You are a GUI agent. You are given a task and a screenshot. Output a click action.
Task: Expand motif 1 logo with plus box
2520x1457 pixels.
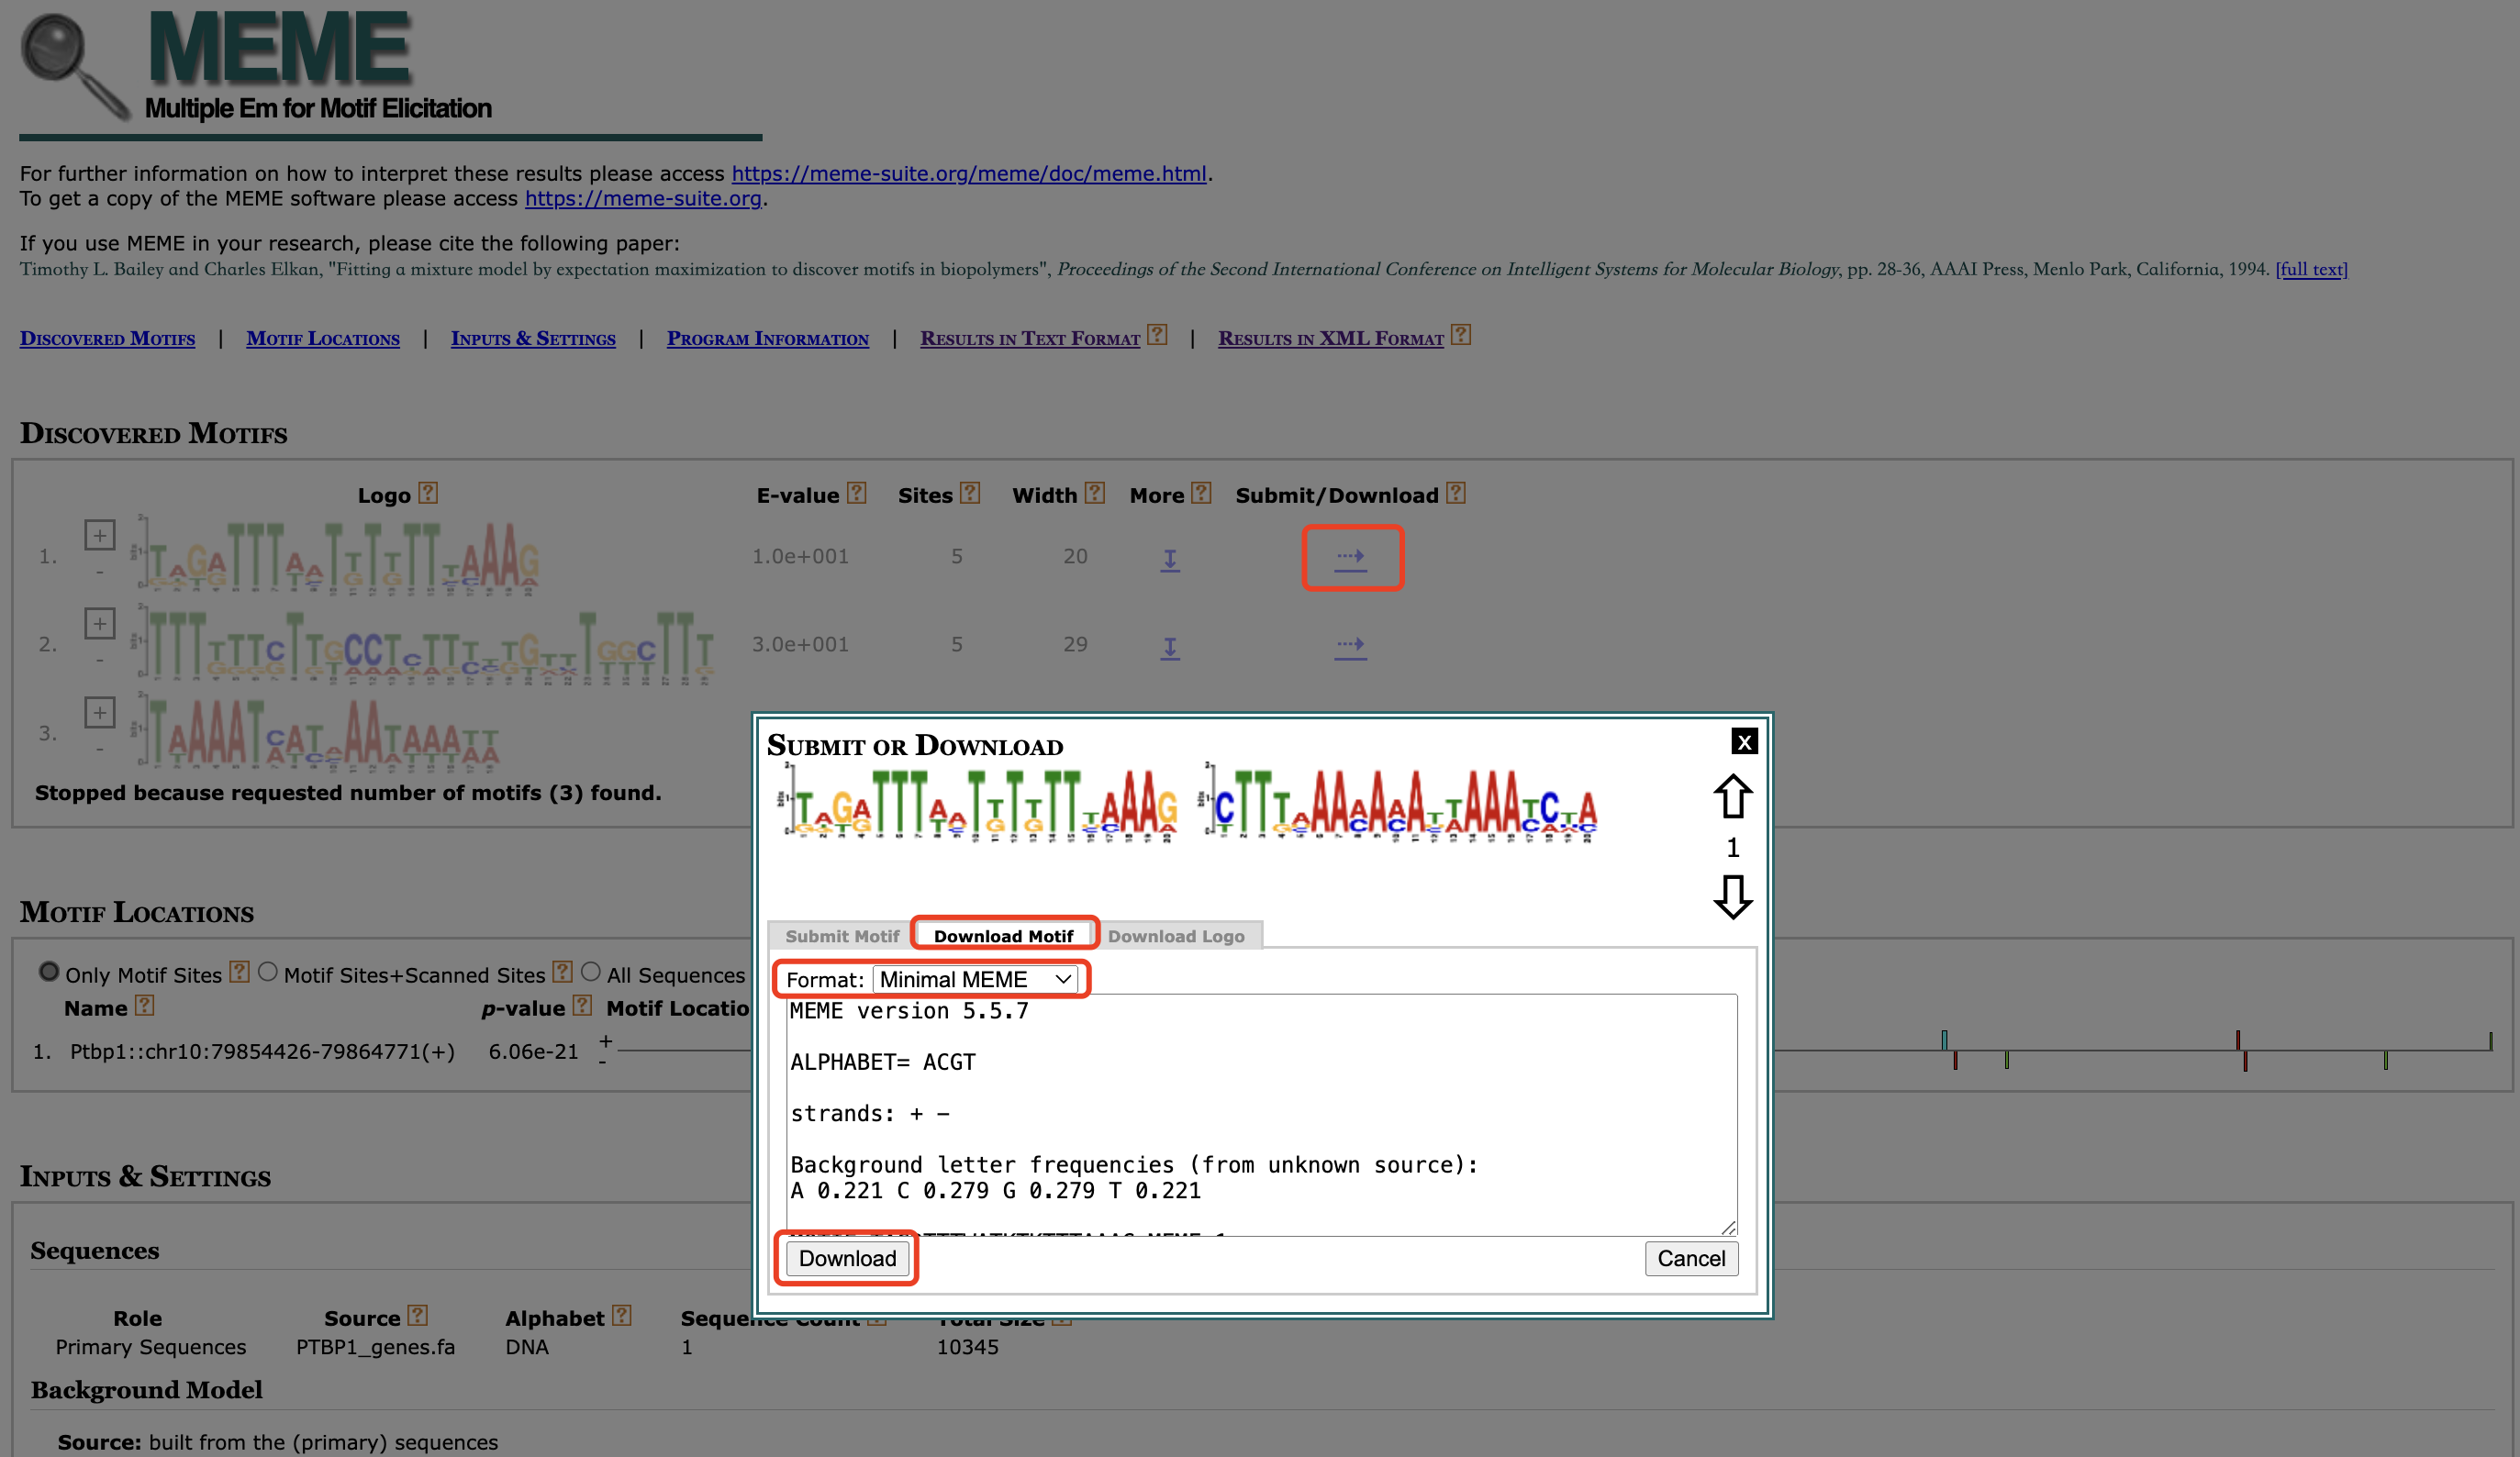coord(99,535)
